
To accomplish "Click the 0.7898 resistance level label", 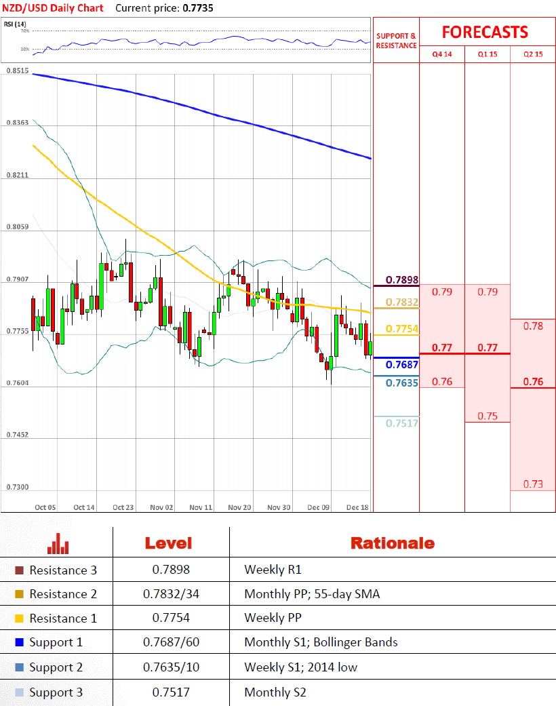I will pos(402,279).
